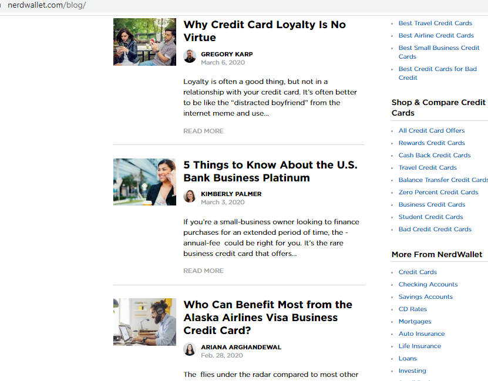488x381 pixels.
Task: Open Life Insurance link
Action: coord(420,346)
